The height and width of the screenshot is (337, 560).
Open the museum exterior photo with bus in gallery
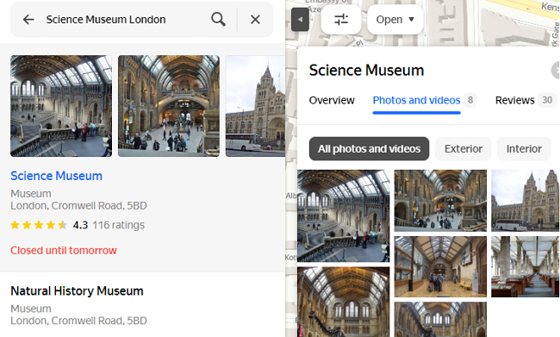pyautogui.click(x=525, y=201)
